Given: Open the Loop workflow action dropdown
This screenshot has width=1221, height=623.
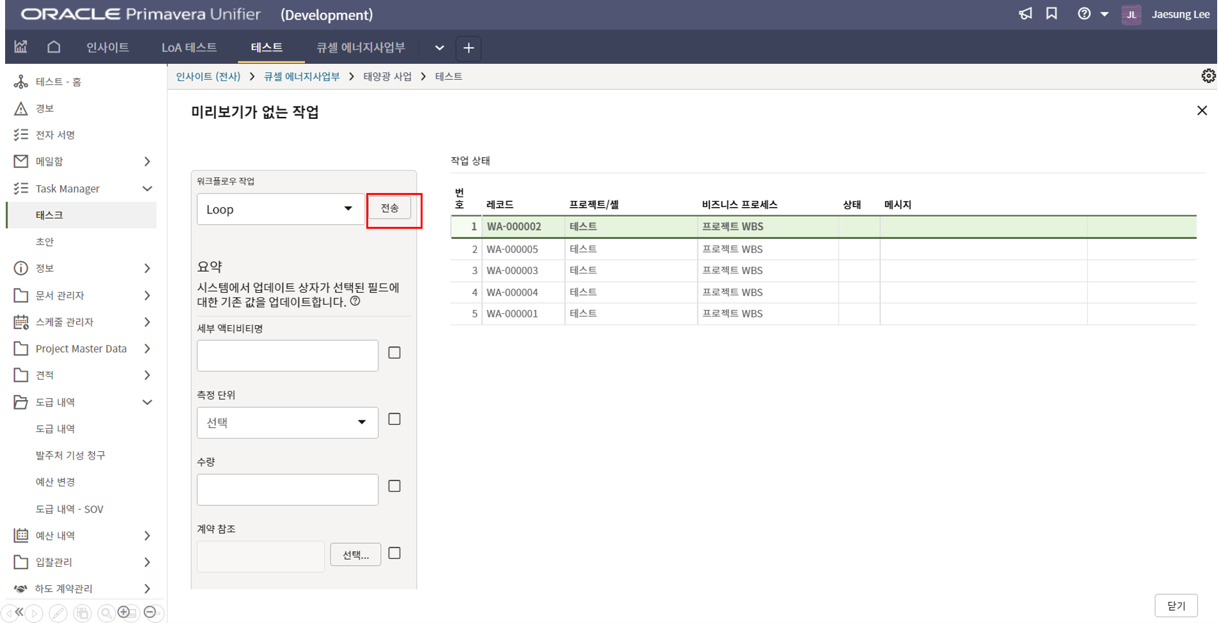Looking at the screenshot, I should click(x=280, y=210).
